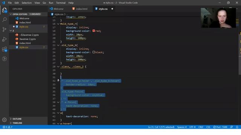Open index.html in folder 2 tree
The height and width of the screenshot is (135, 241).
tap(25, 43)
